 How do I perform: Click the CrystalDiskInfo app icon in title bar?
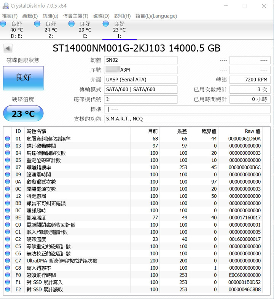click(x=6, y=6)
